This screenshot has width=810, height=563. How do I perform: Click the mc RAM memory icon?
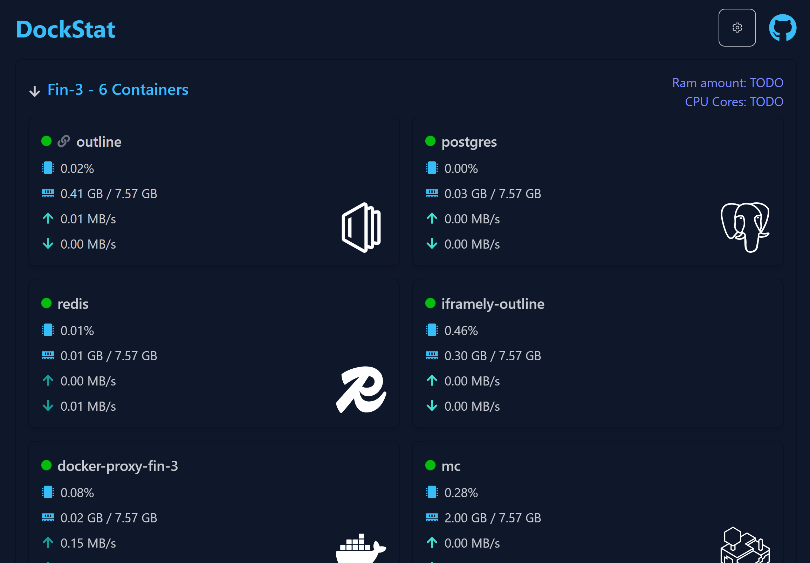[432, 517]
